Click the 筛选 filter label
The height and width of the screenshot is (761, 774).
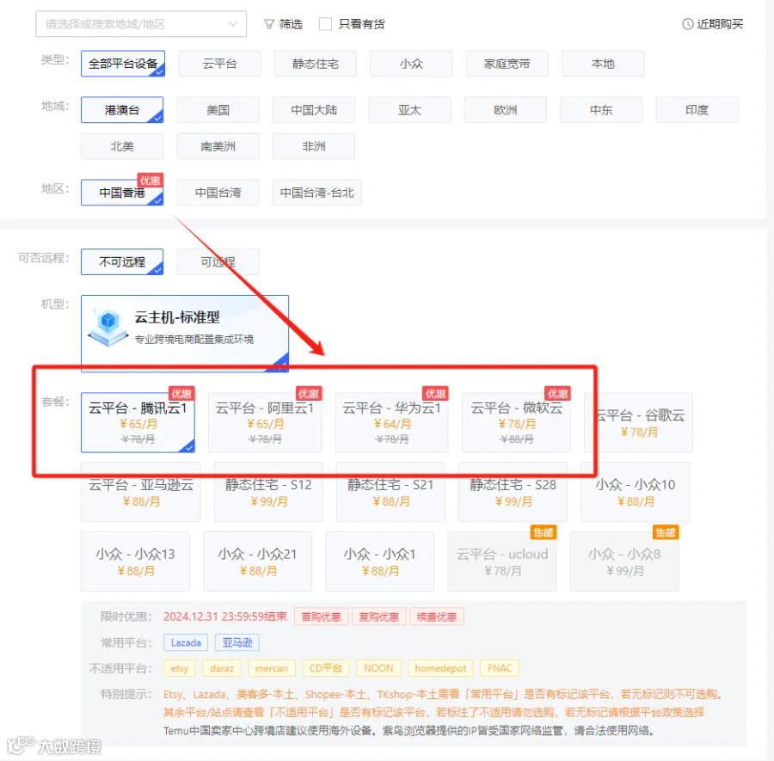pyautogui.click(x=291, y=24)
